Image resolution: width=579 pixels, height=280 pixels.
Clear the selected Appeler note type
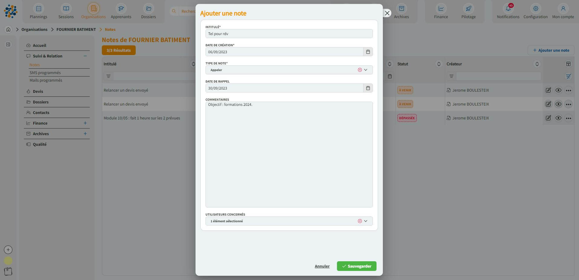pyautogui.click(x=360, y=70)
